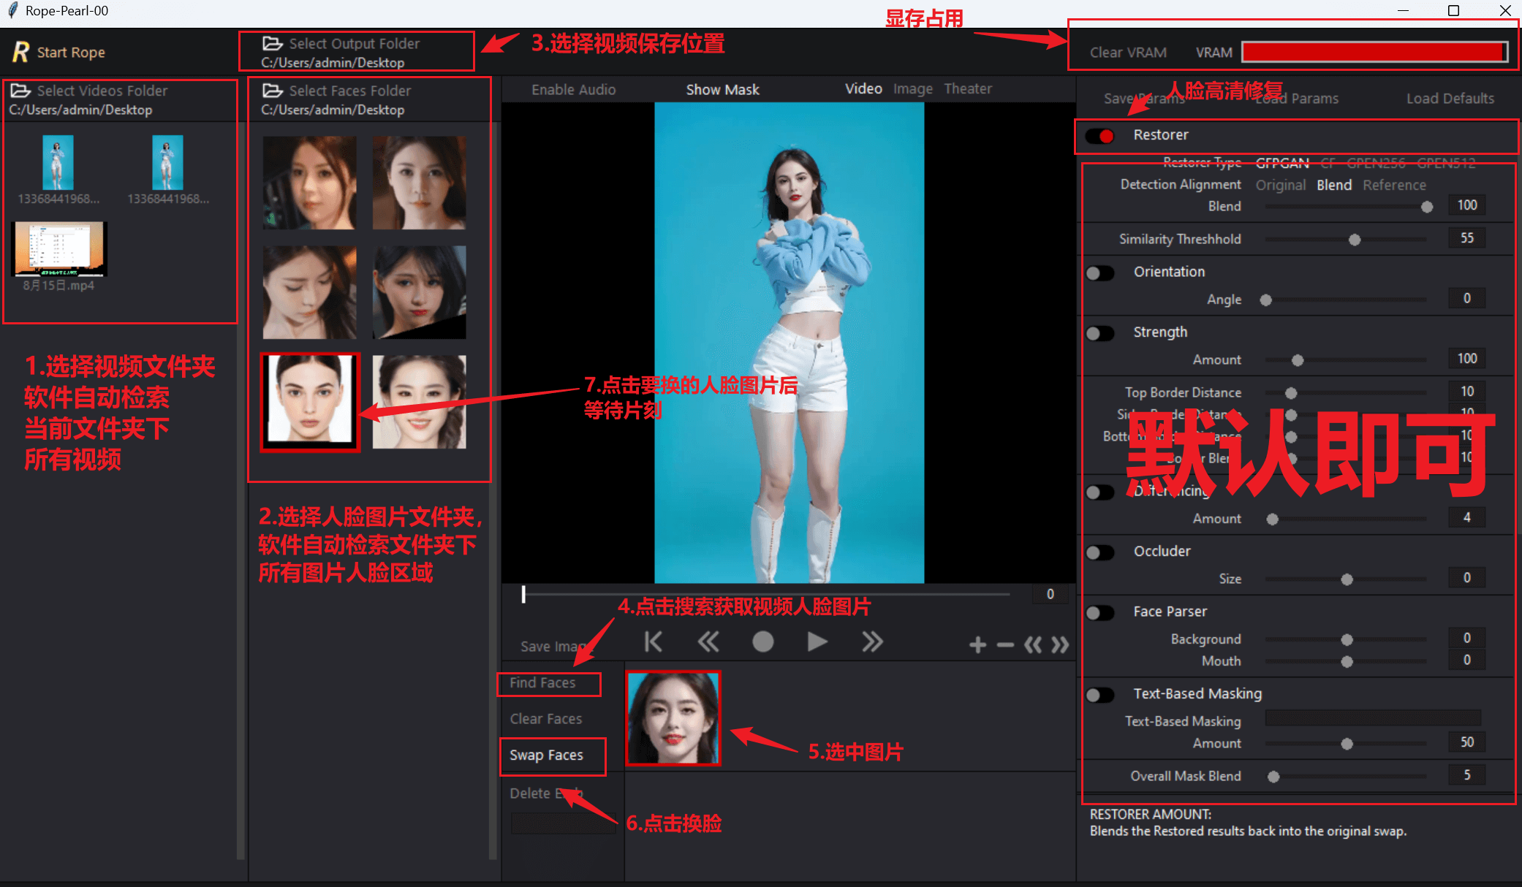Click Show Mask toggle

722,89
